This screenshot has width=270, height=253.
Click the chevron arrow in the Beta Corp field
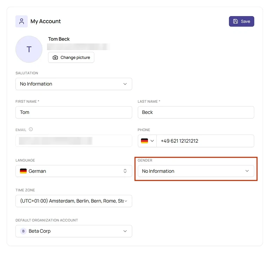(x=125, y=231)
